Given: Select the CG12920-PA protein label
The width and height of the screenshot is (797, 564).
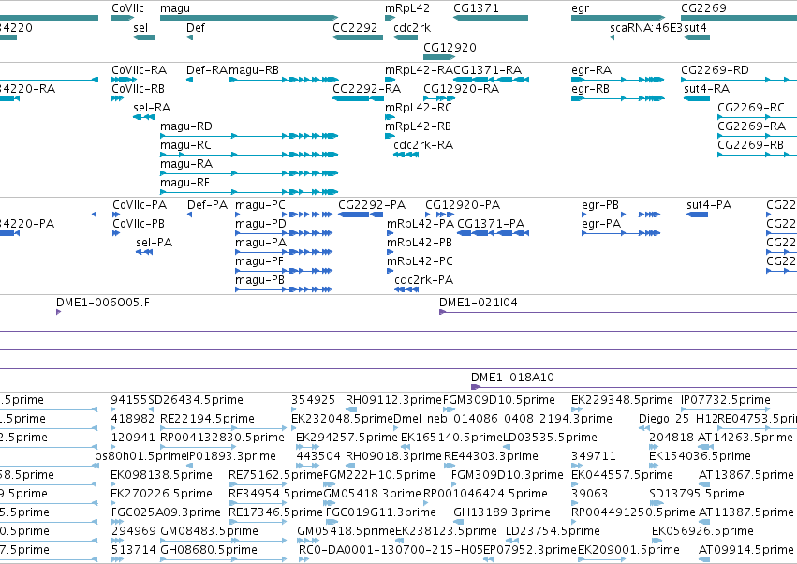Looking at the screenshot, I should (x=463, y=205).
